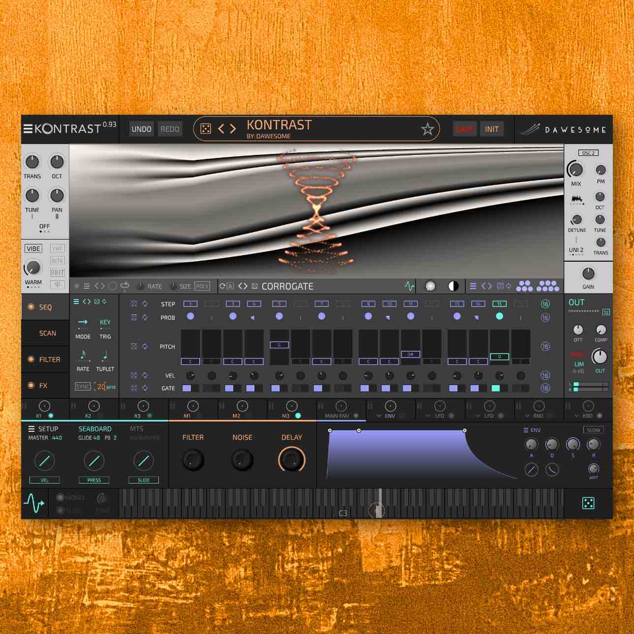The width and height of the screenshot is (634, 634).
Task: Click the glowing sphere icon in image bar
Action: (x=430, y=286)
